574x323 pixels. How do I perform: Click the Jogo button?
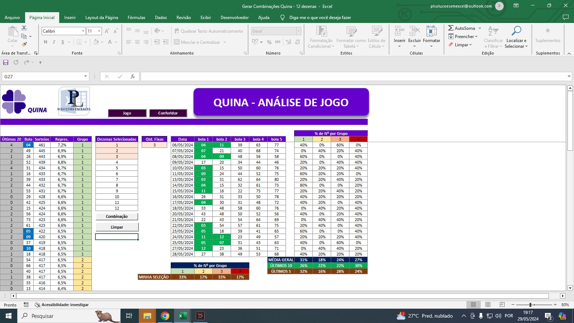[x=127, y=113]
